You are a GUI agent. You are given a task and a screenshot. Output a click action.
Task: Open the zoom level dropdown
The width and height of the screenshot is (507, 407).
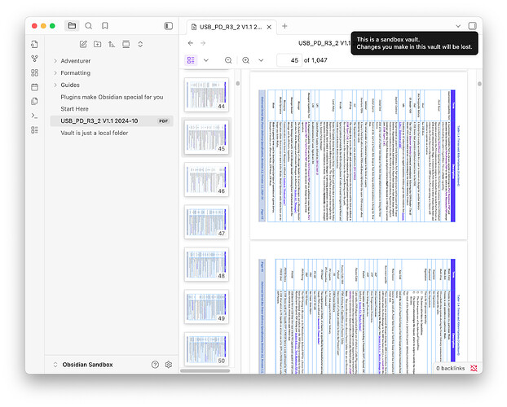click(x=262, y=60)
